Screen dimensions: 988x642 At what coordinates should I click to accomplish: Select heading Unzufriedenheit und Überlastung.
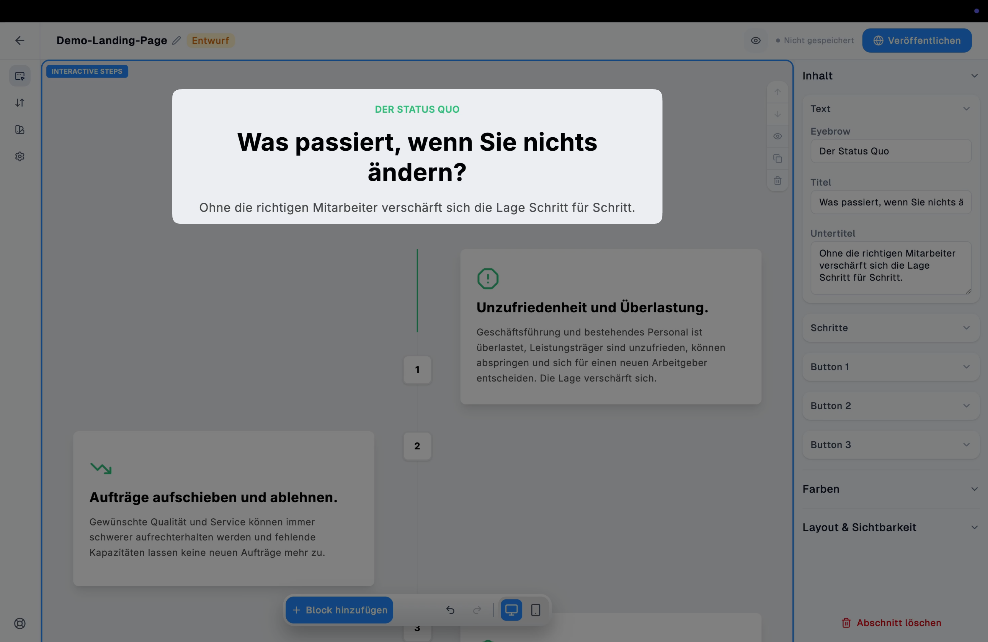tap(592, 308)
